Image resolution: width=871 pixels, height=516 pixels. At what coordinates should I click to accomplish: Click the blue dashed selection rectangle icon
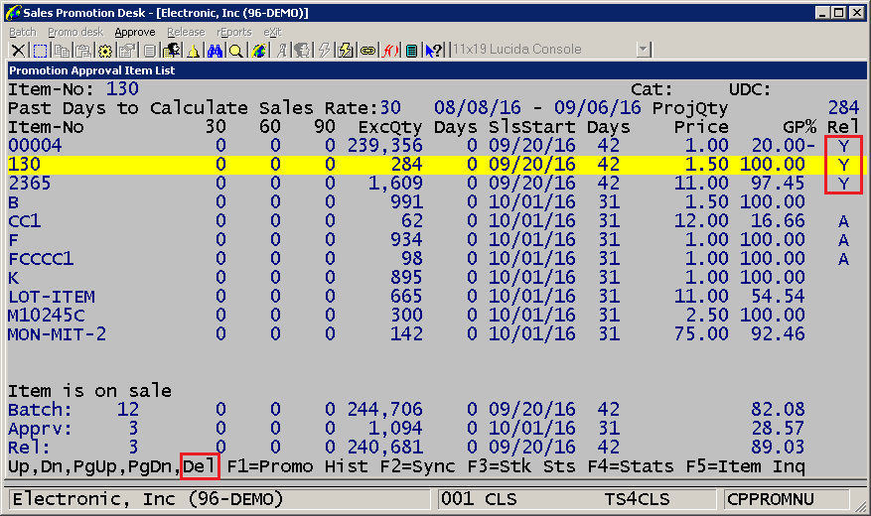(x=40, y=51)
